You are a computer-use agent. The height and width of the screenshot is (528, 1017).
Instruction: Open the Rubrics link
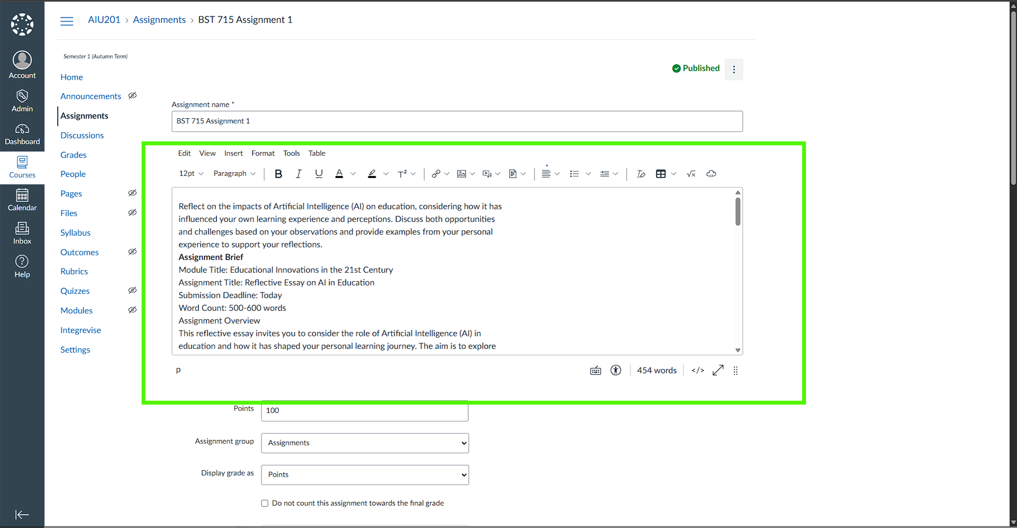click(x=74, y=271)
